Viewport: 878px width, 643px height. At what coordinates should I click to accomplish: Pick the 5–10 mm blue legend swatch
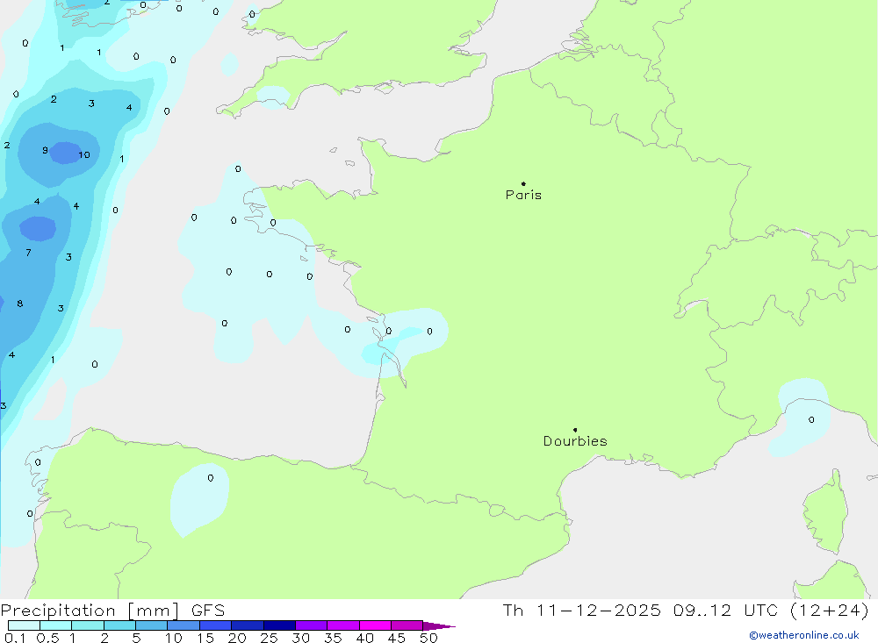[x=151, y=625]
